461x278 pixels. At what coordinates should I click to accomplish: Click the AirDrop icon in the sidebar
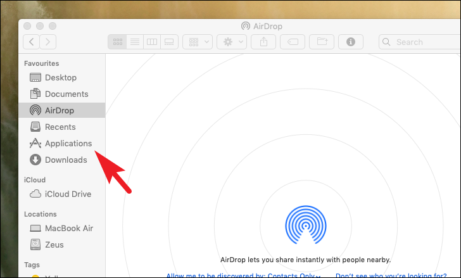coord(35,110)
